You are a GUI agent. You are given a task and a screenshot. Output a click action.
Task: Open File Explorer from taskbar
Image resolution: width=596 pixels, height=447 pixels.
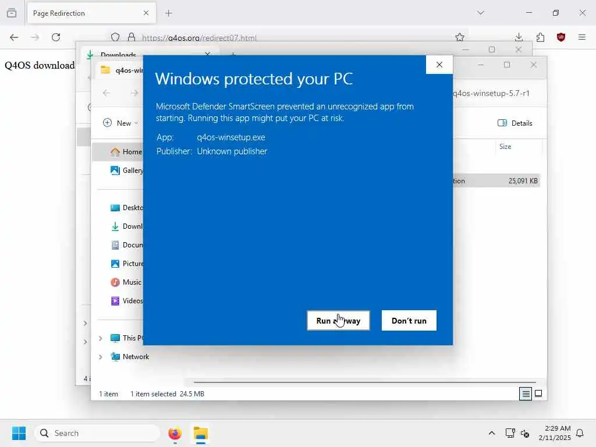[201, 433]
